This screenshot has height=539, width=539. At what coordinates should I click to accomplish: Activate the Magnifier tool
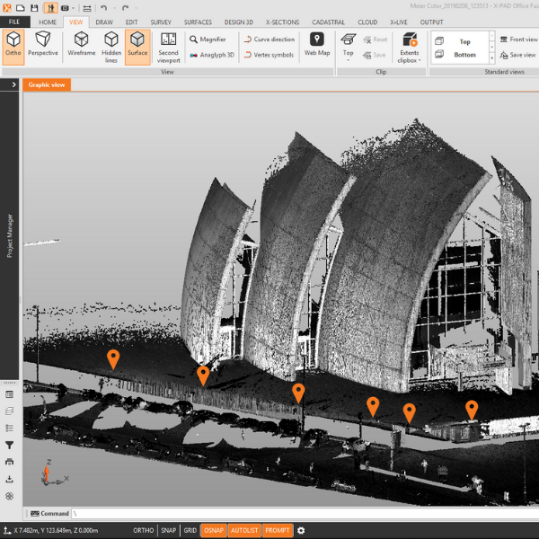coord(207,40)
